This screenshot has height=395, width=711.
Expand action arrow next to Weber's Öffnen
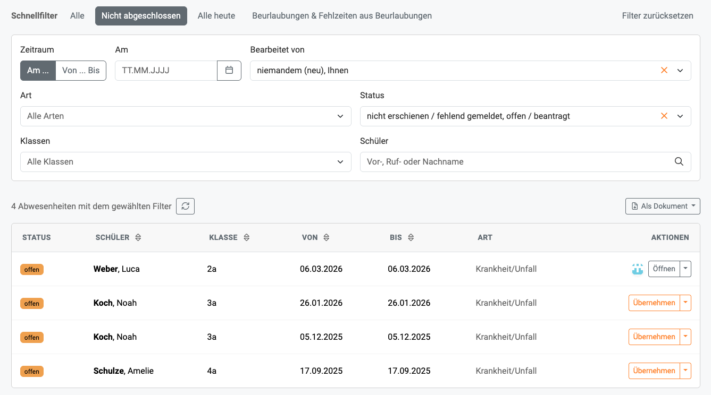coord(685,269)
